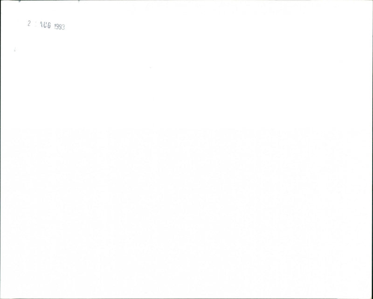The image size is (373, 299).
Task: Click the gap between AUG and 1993
Action: tap(53, 26)
